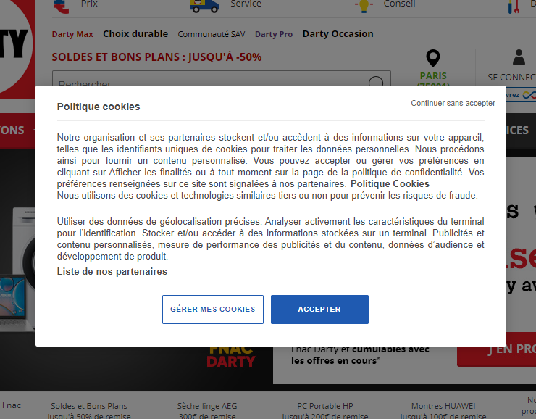This screenshot has height=419, width=536.
Task: Open Sèche-linge AEG offer
Action: (x=207, y=411)
